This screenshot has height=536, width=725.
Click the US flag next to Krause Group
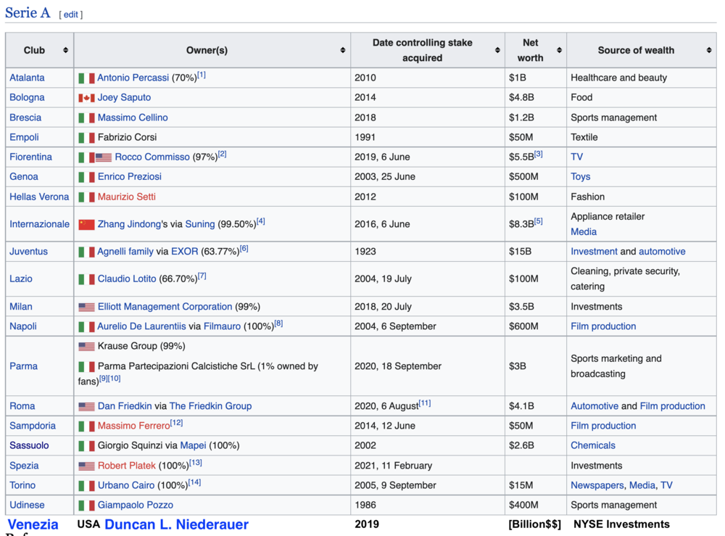pos(86,347)
